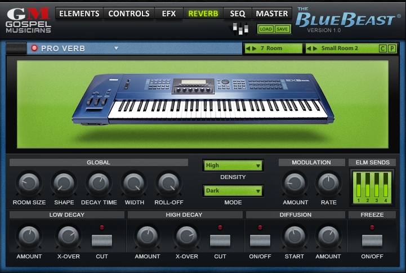The height and width of the screenshot is (273, 406).
Task: Toggle the FREEZE ON/OFF switch
Action: (x=372, y=240)
